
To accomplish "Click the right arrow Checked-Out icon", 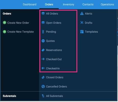I will (43, 59).
